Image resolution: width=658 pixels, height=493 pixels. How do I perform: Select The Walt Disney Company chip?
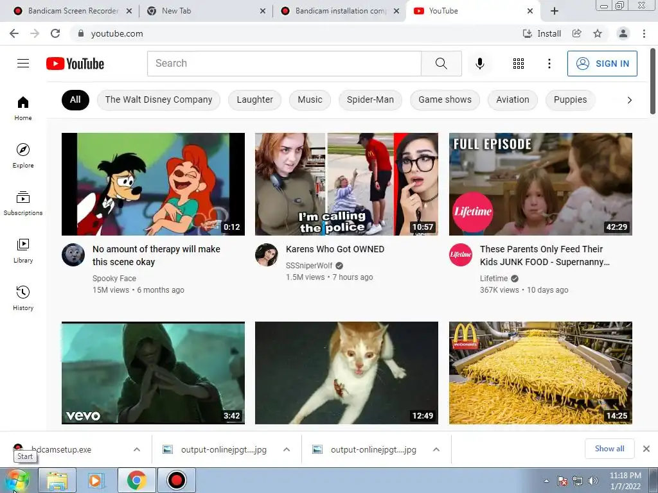(x=159, y=99)
